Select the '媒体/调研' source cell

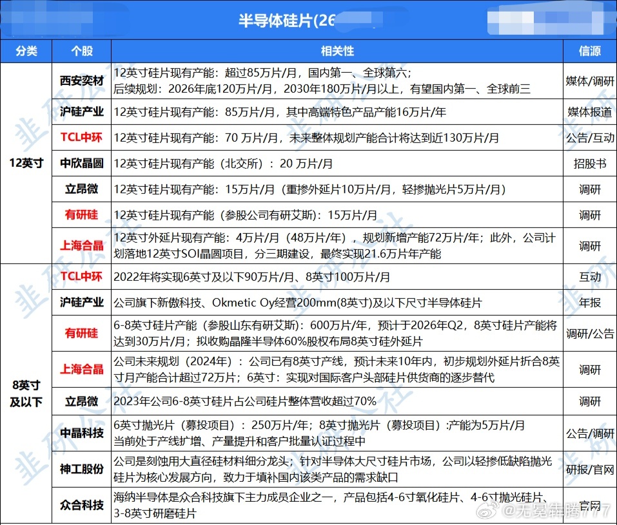[589, 81]
